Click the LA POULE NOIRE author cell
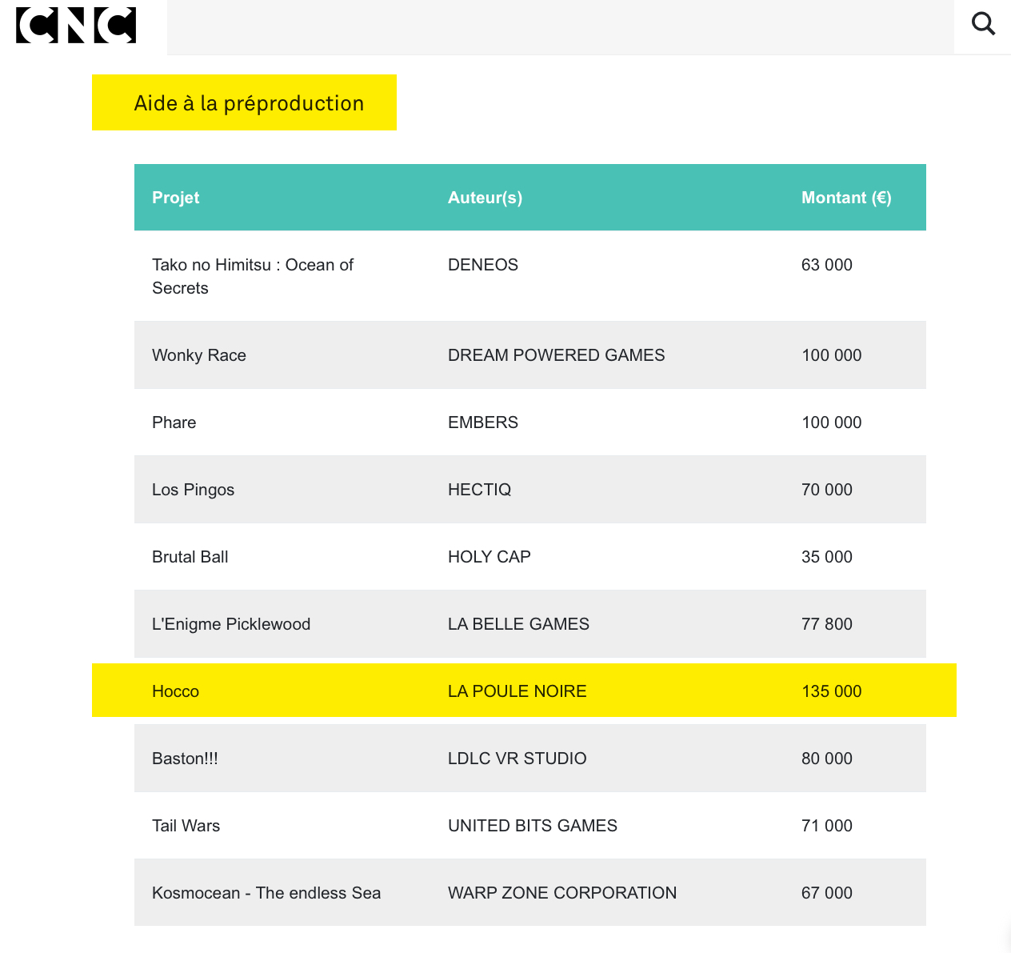The height and width of the screenshot is (953, 1011). click(517, 691)
